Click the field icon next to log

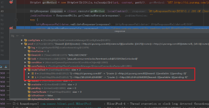pos(29,47)
